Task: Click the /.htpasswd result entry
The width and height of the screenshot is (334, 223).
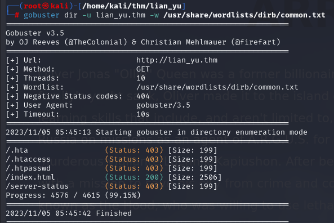Action: 28,168
